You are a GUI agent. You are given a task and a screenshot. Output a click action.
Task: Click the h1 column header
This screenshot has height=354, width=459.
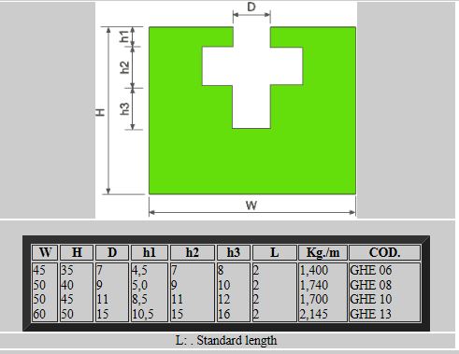[150, 252]
